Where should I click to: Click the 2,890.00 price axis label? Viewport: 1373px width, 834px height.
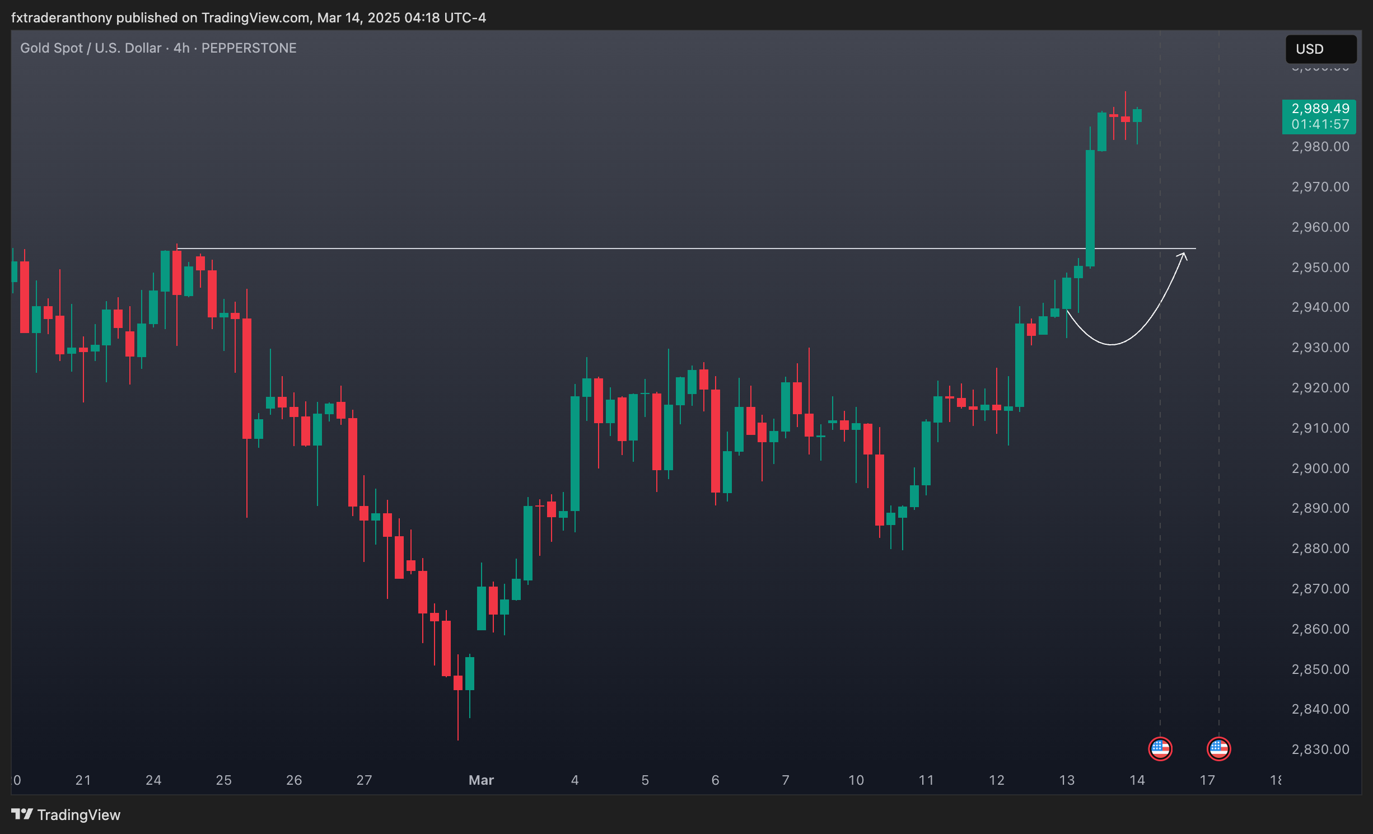[x=1320, y=508]
